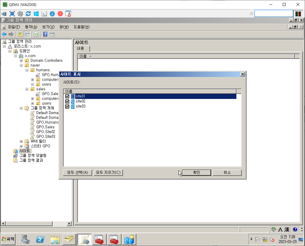Click the tree pane horizontal scrollbar thumb
305x246 pixels.
point(29,223)
